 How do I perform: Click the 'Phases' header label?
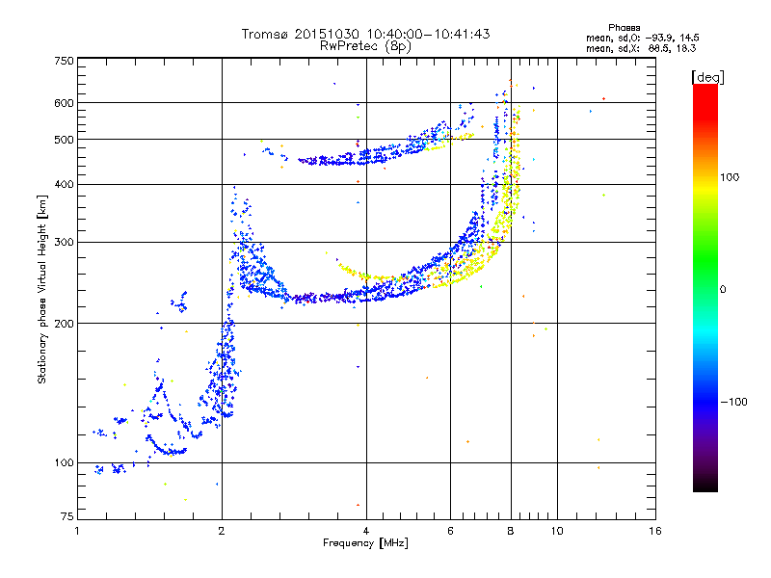624,28
